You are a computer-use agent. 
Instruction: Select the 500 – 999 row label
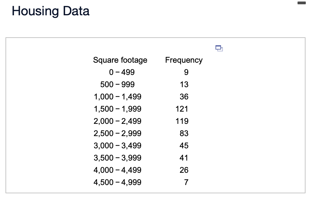click(x=117, y=84)
